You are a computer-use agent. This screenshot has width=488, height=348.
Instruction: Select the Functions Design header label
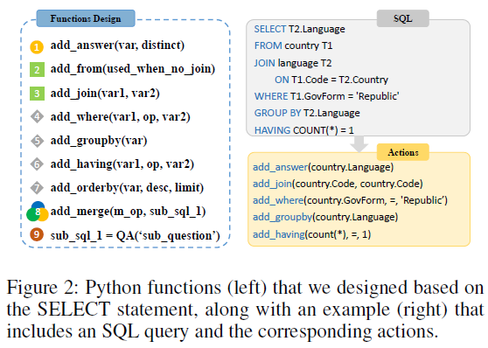(x=86, y=18)
